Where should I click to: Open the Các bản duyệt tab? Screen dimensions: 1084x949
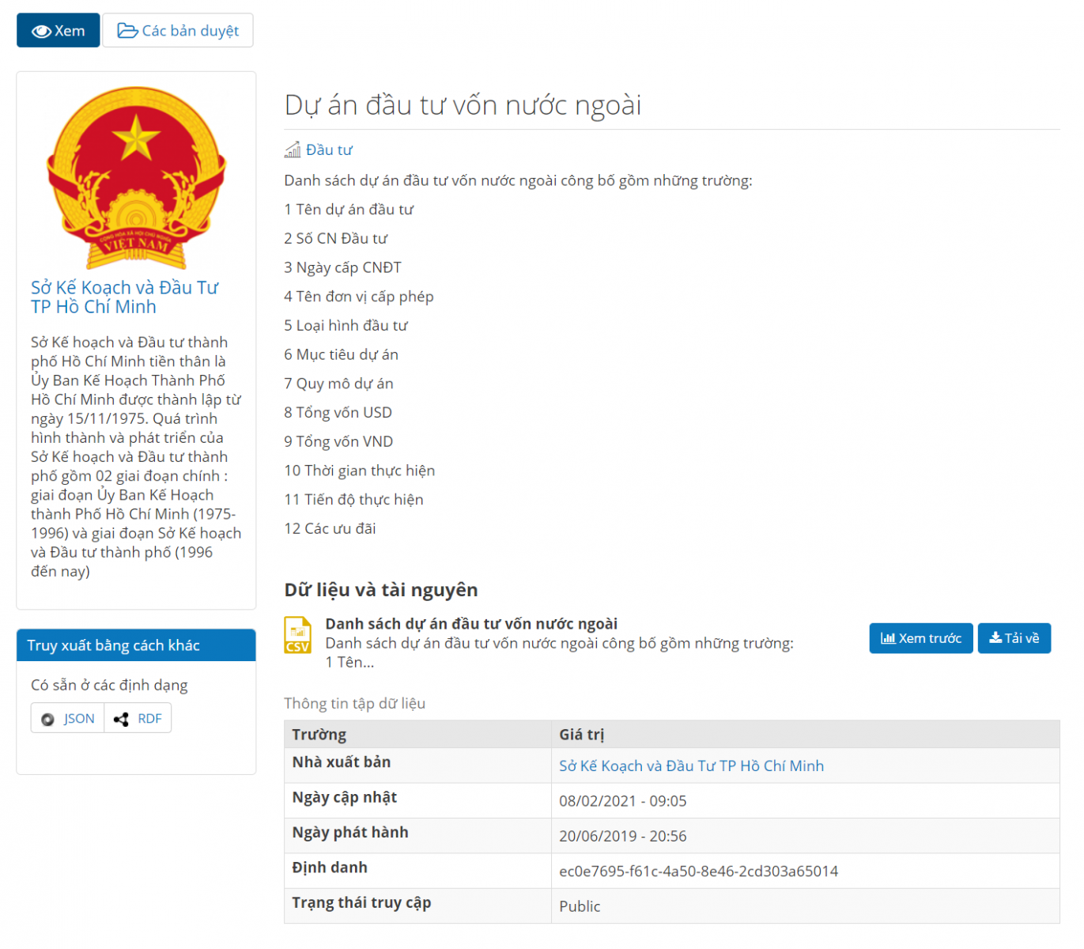click(x=178, y=31)
